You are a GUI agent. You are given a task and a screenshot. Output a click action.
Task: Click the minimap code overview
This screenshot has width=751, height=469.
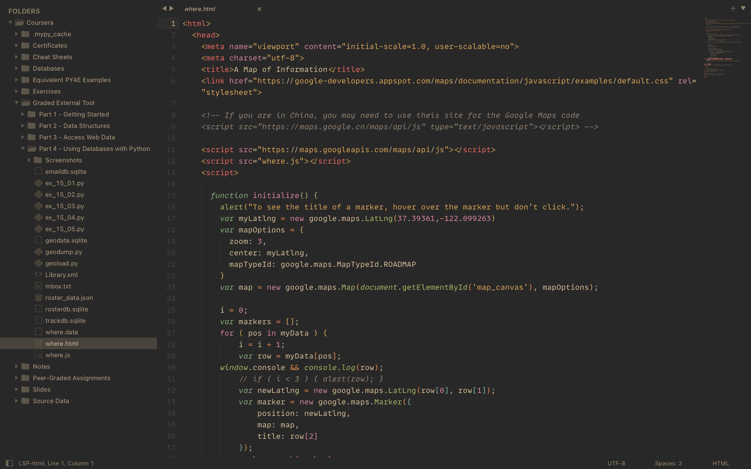(x=723, y=47)
